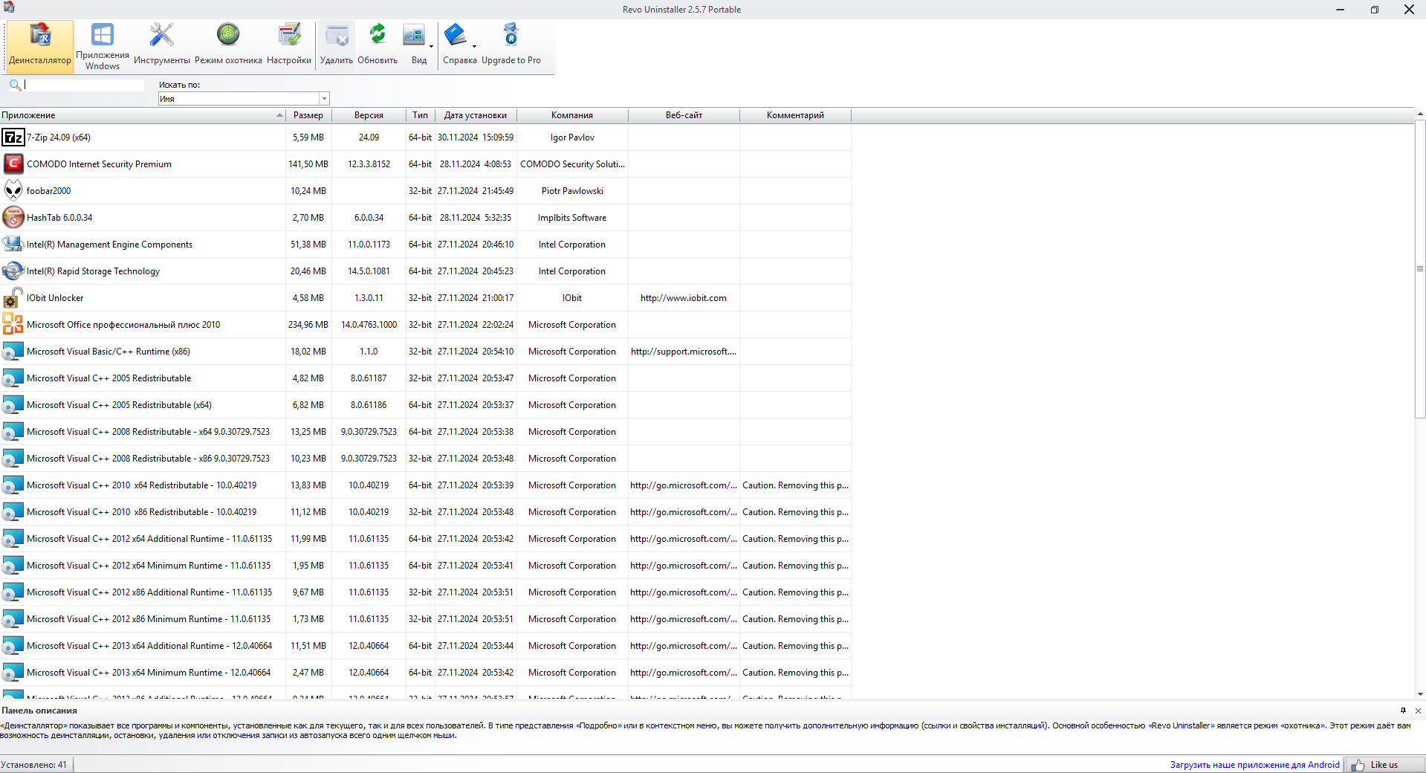Select Microsoft Visual Basic/C++ Runtime (x86) icon
The width and height of the screenshot is (1426, 773).
coord(13,352)
